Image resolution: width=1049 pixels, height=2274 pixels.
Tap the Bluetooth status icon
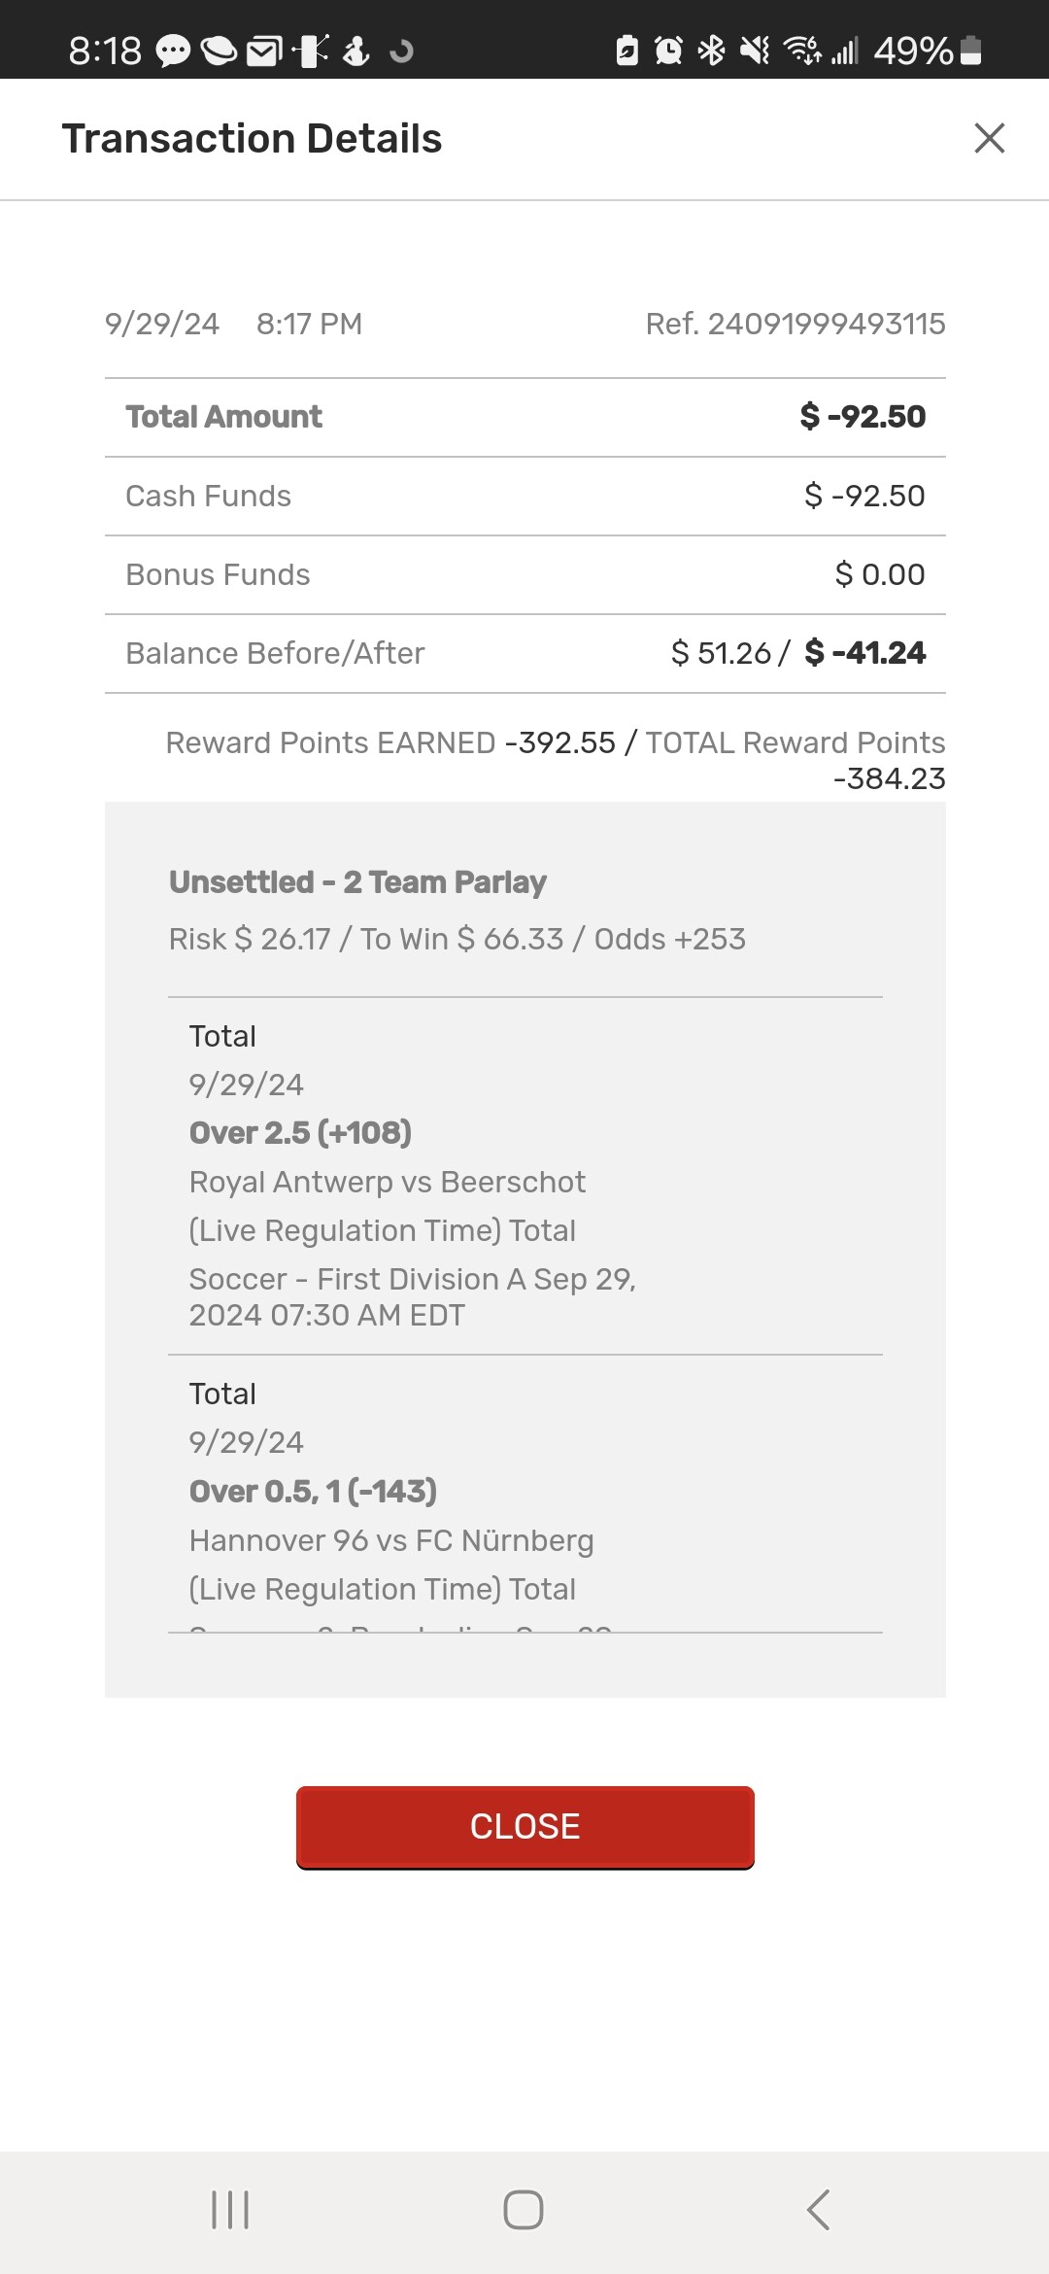[712, 51]
